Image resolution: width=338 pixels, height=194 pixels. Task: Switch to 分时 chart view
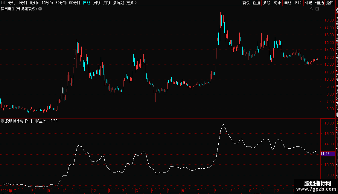tap(12, 3)
